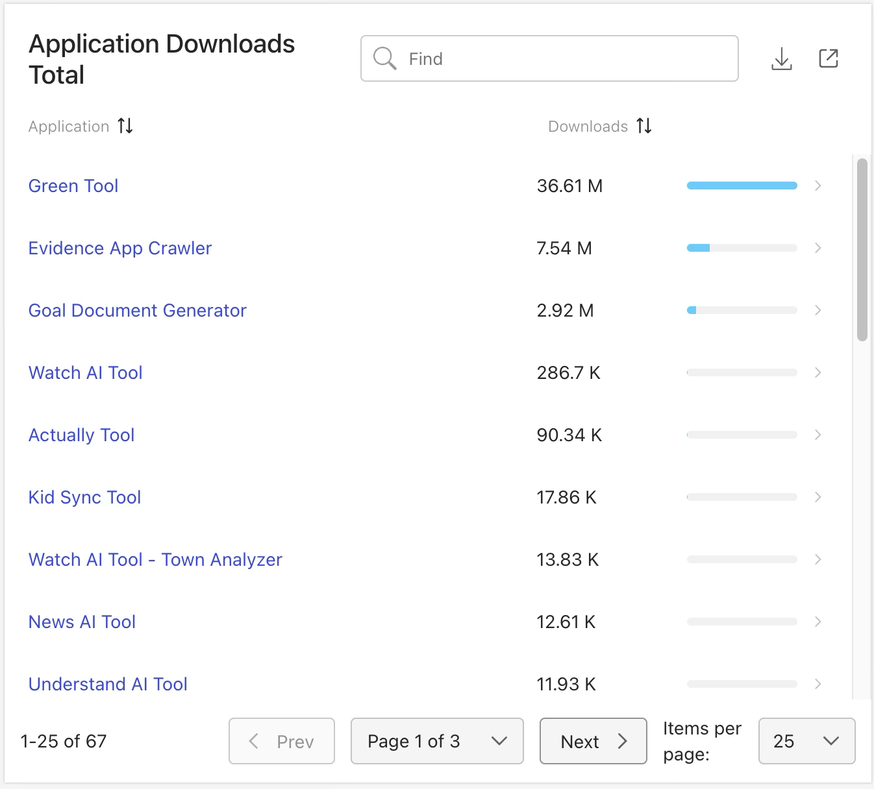Select the 36.61 M downloads value
This screenshot has height=789, width=874.
coord(570,186)
